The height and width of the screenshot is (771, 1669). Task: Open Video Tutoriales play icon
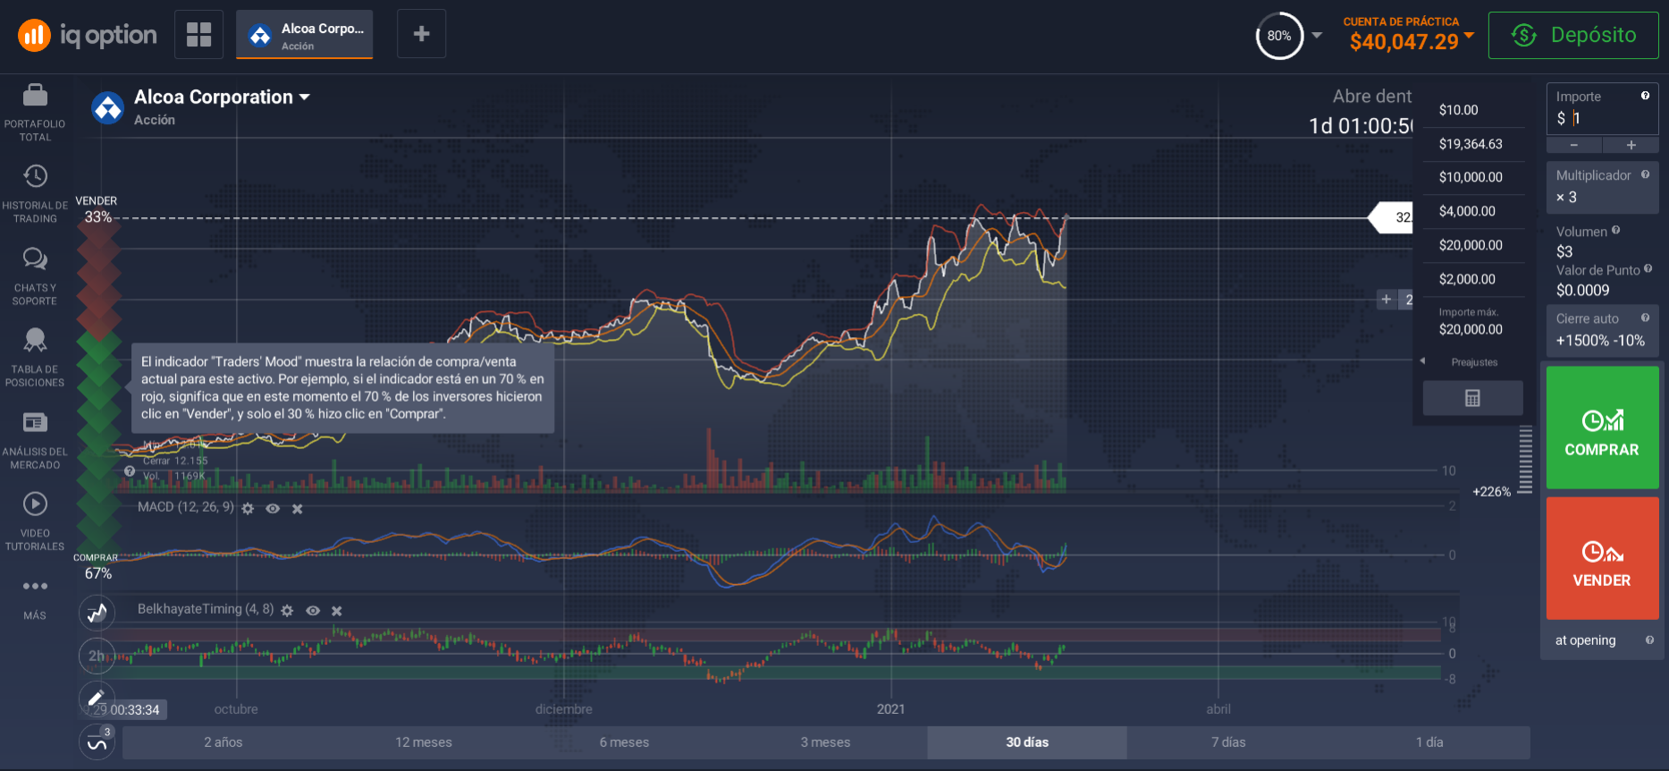click(35, 504)
